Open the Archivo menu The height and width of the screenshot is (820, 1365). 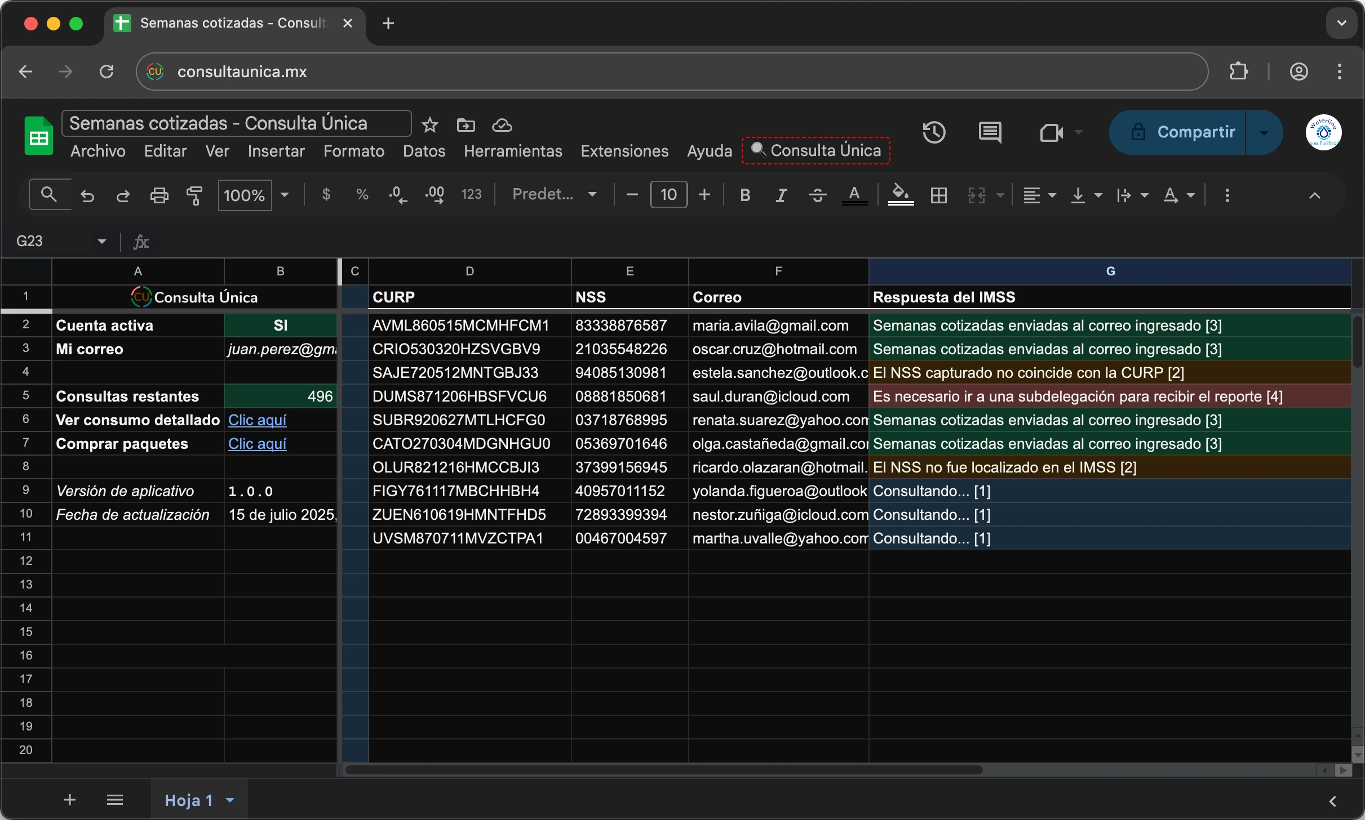click(x=98, y=151)
